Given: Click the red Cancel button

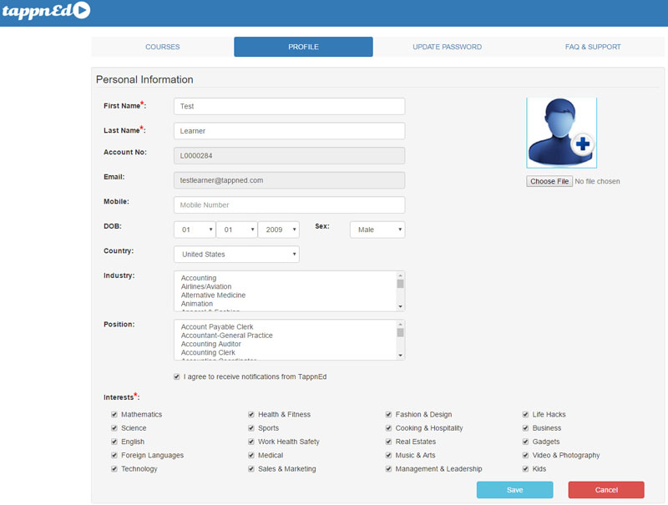Looking at the screenshot, I should [606, 490].
